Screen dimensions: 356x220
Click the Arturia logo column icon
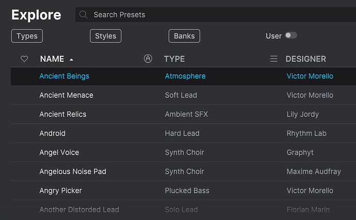pos(148,59)
